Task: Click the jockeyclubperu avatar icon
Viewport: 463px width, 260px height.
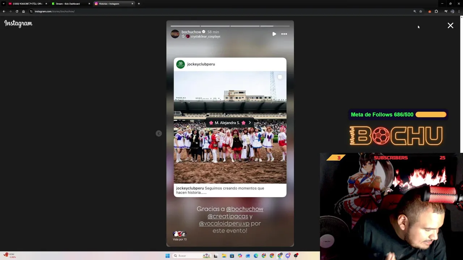Action: pos(180,64)
